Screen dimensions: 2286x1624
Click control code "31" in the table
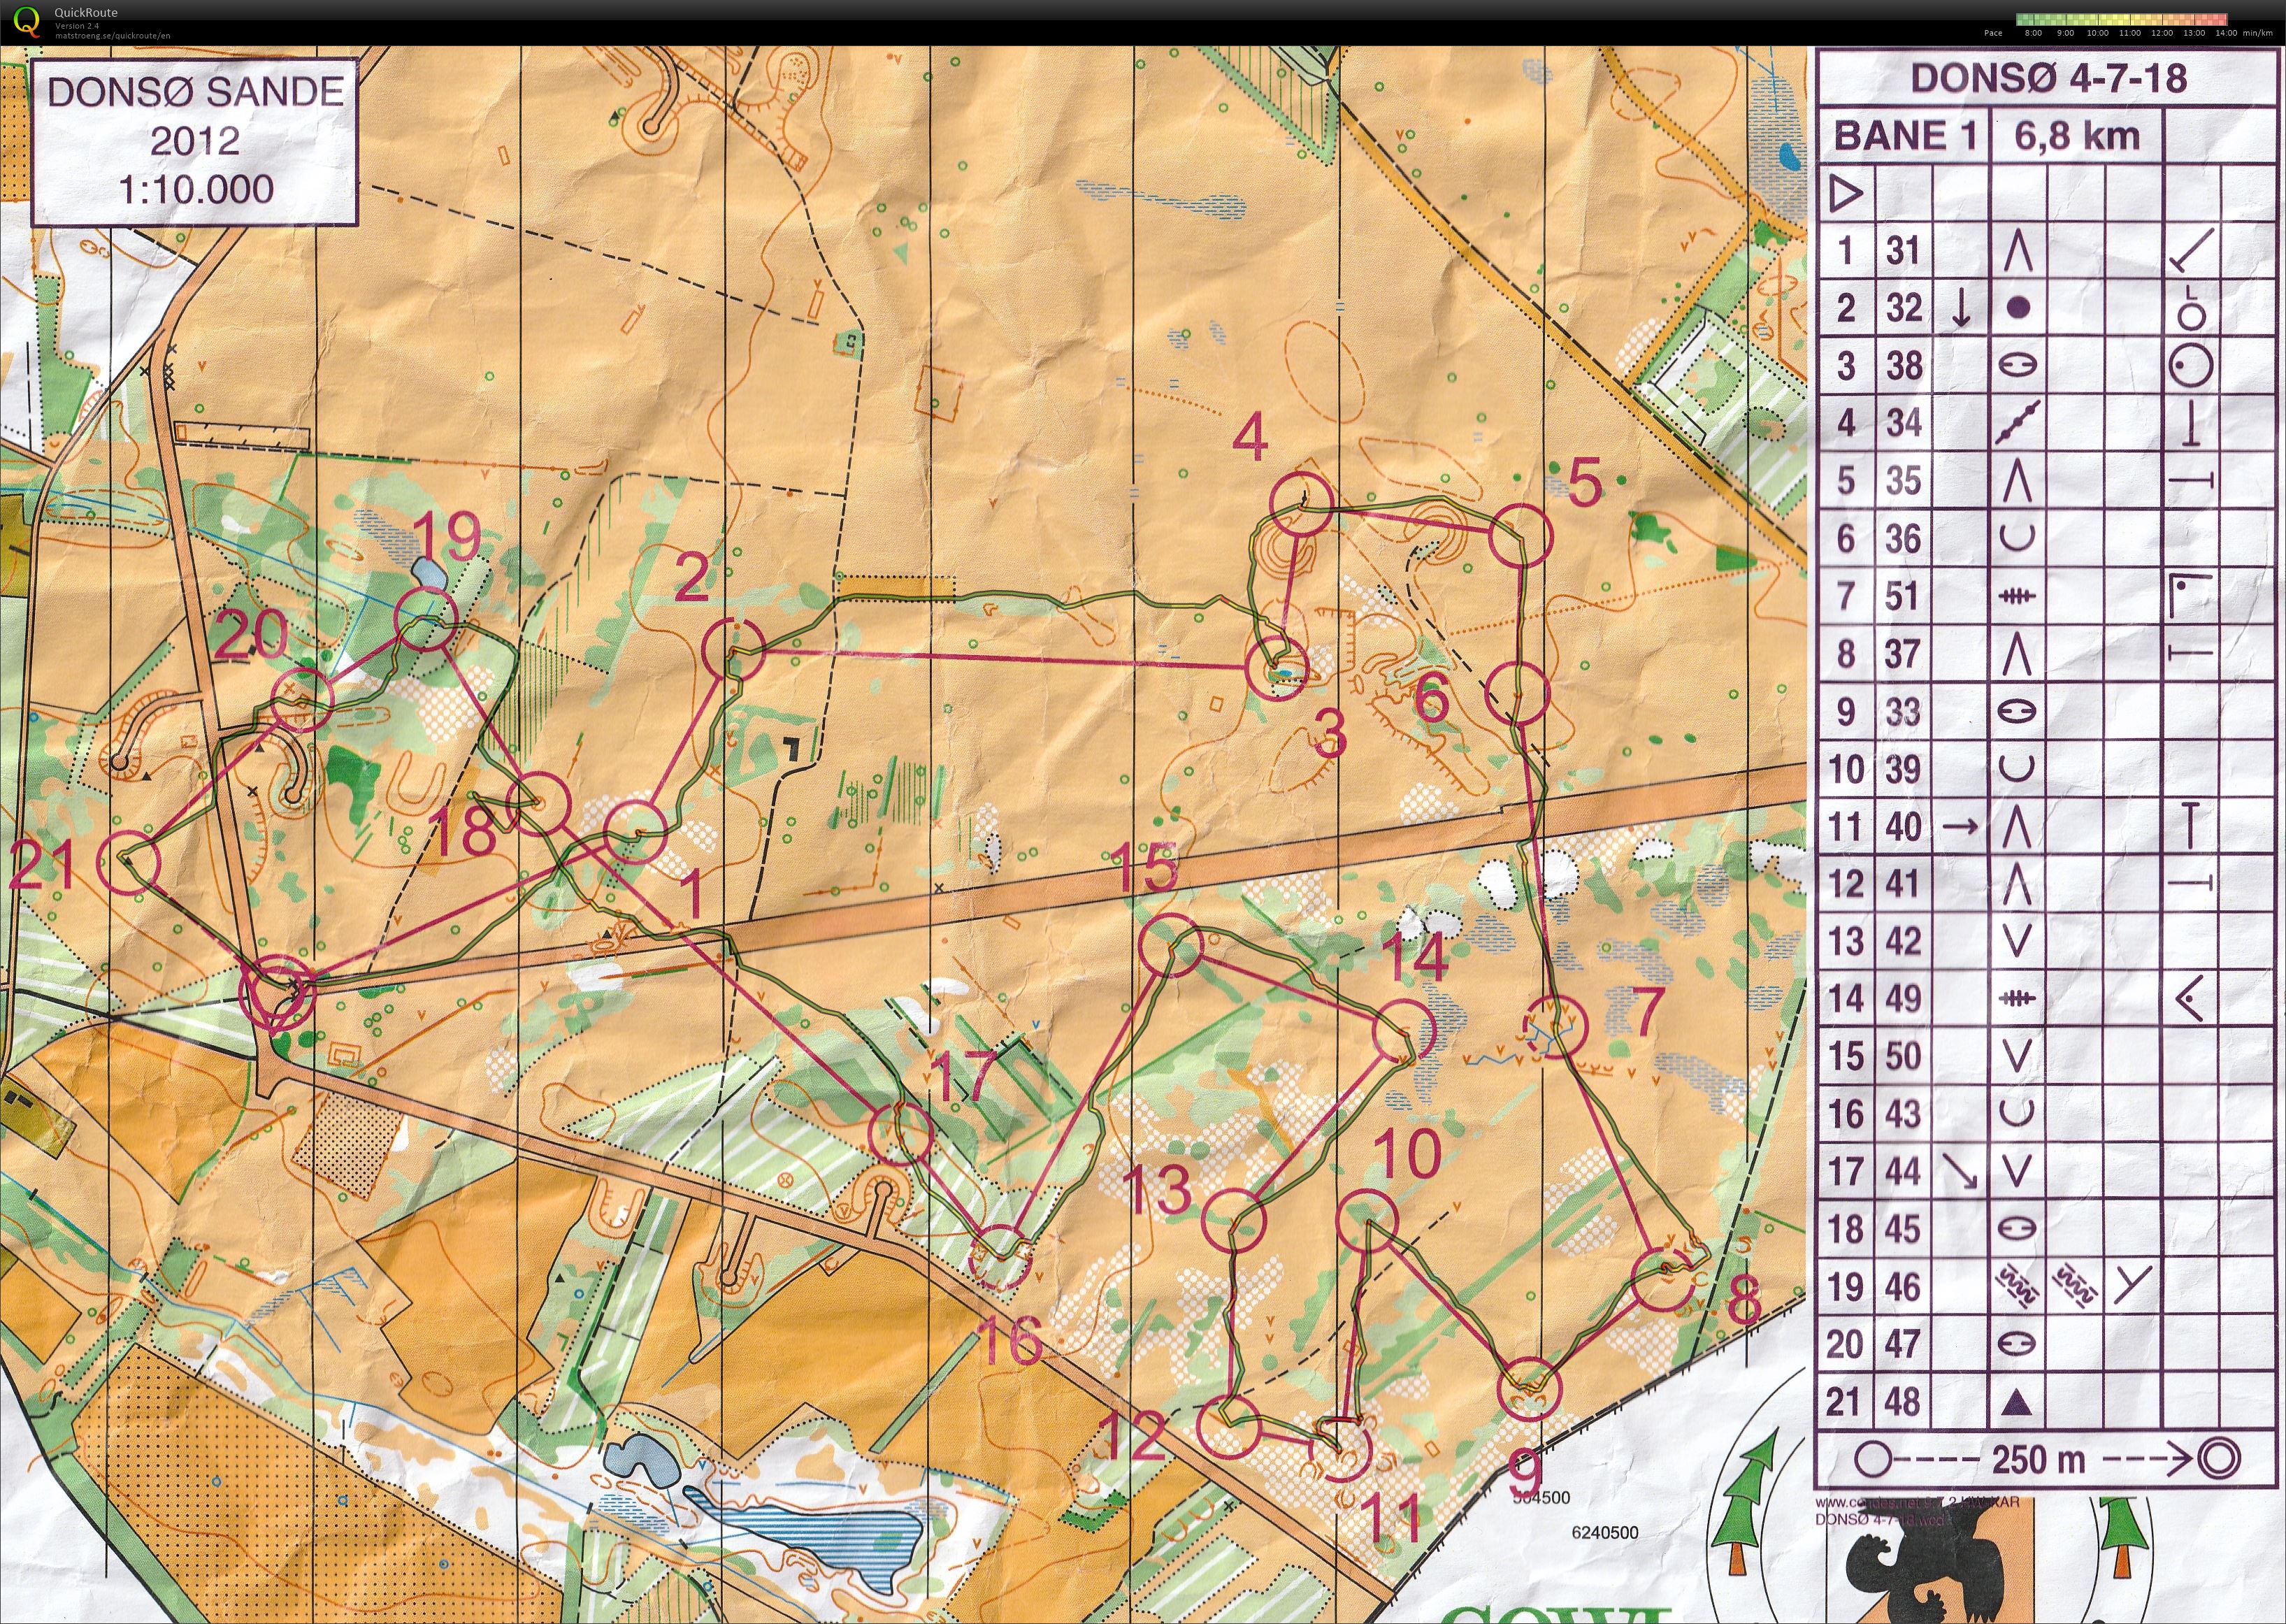[1903, 251]
